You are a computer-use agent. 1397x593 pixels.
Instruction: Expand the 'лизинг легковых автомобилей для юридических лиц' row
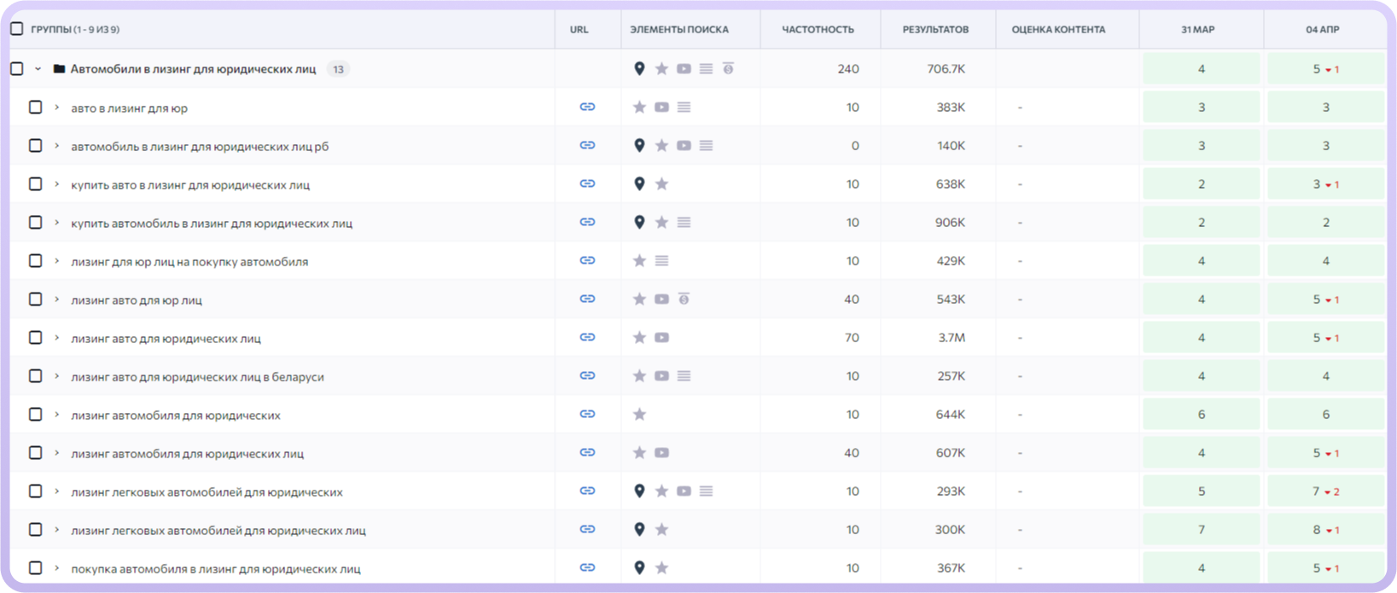click(x=57, y=530)
